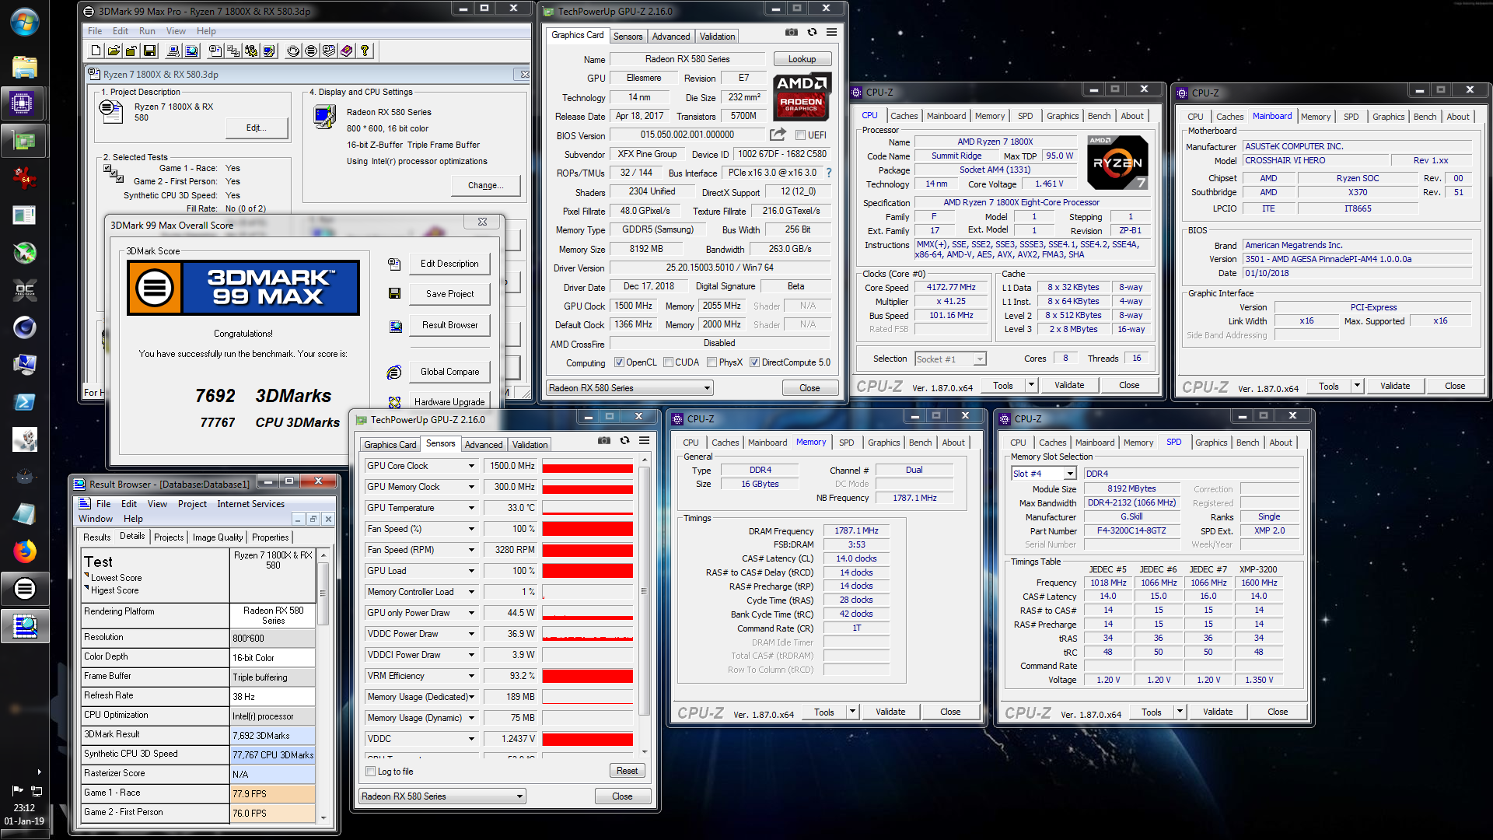
Task: Open Tools dropdown arrow in CPU-Z Memory window
Action: point(852,712)
